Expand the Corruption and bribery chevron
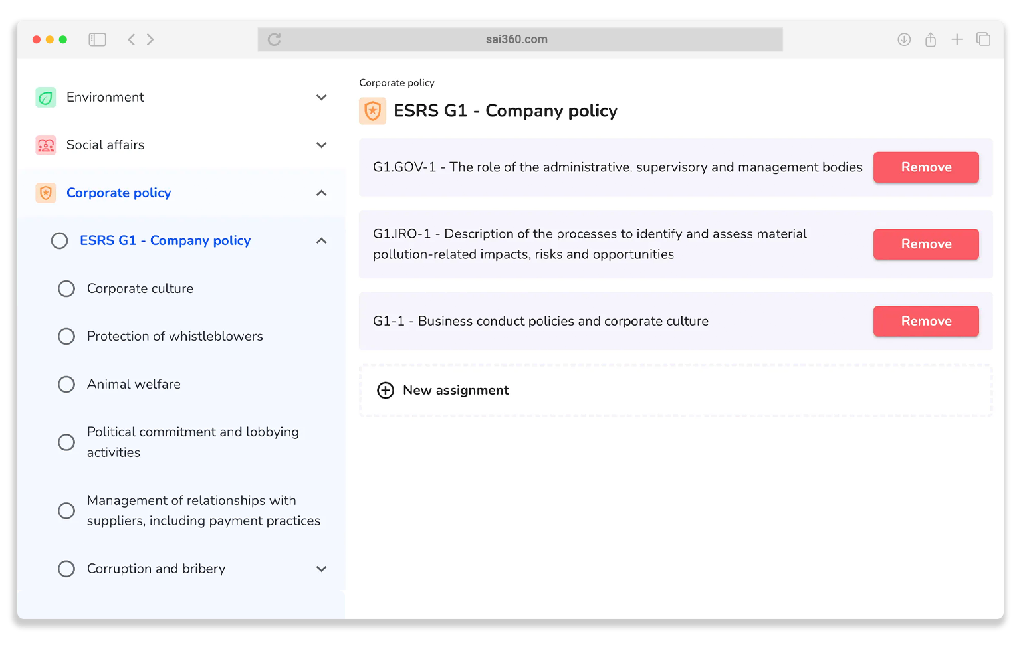Viewport: 1021px width, 655px height. click(322, 569)
